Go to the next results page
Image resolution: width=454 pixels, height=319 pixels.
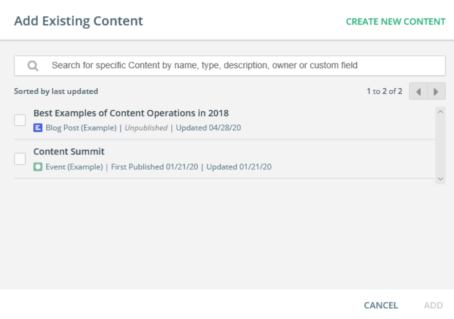tap(436, 91)
